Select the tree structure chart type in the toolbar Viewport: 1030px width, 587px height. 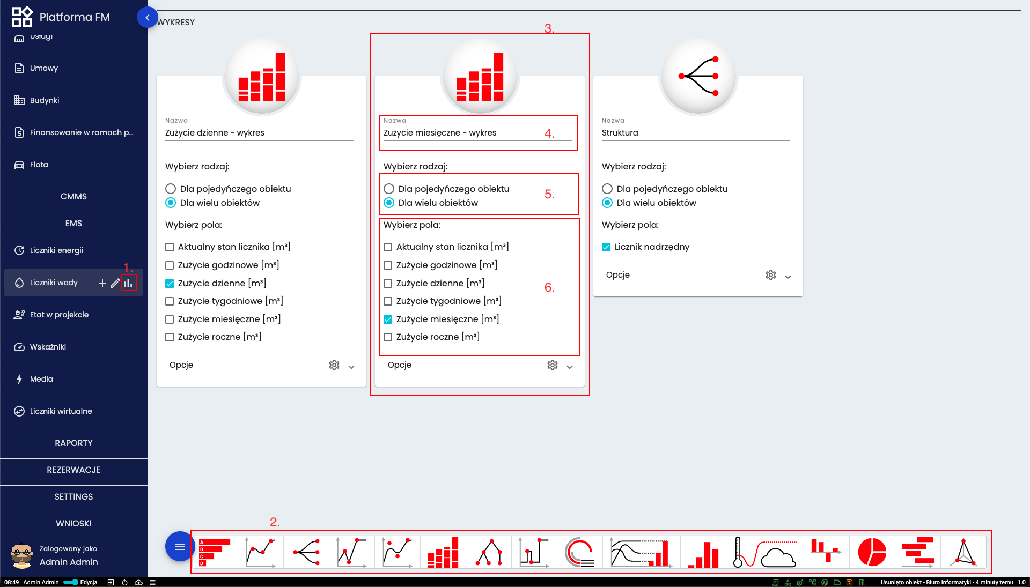pyautogui.click(x=306, y=553)
